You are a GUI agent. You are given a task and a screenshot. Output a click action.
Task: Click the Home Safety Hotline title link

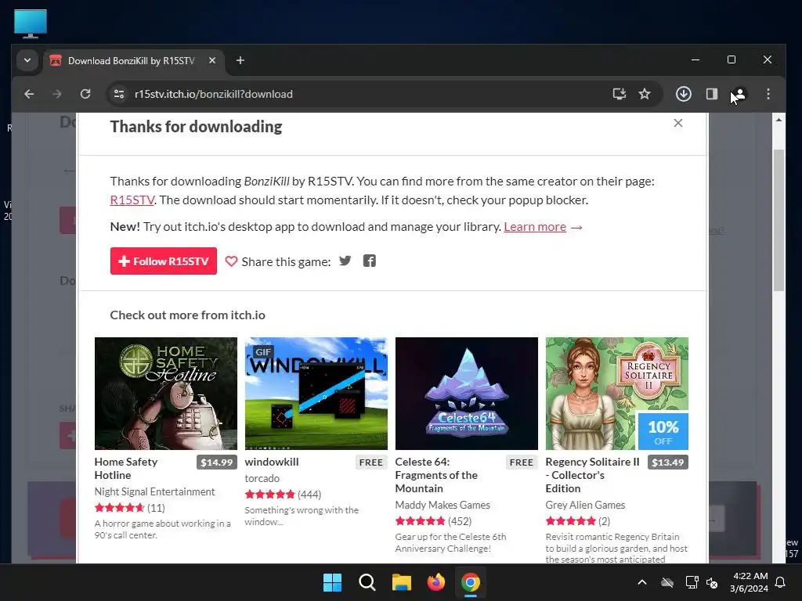click(126, 468)
